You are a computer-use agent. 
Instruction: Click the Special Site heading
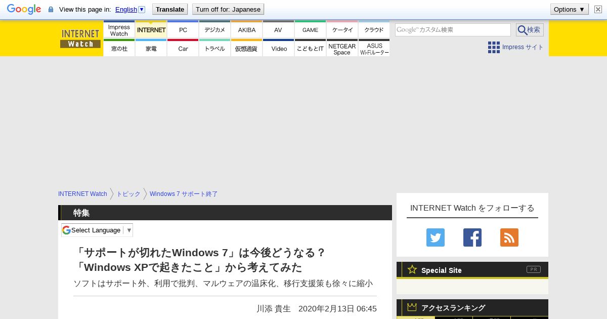coord(441,270)
